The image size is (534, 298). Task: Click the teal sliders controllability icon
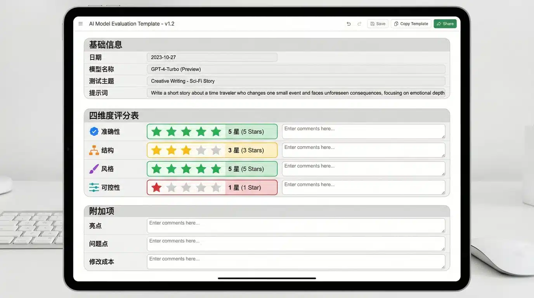[94, 187]
